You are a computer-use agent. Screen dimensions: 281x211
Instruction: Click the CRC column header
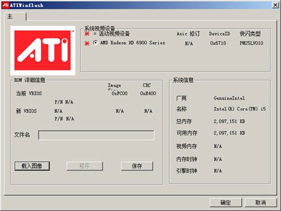tap(147, 85)
